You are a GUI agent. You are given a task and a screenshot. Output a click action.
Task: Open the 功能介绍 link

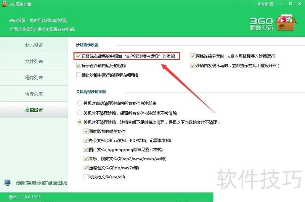(x=266, y=4)
